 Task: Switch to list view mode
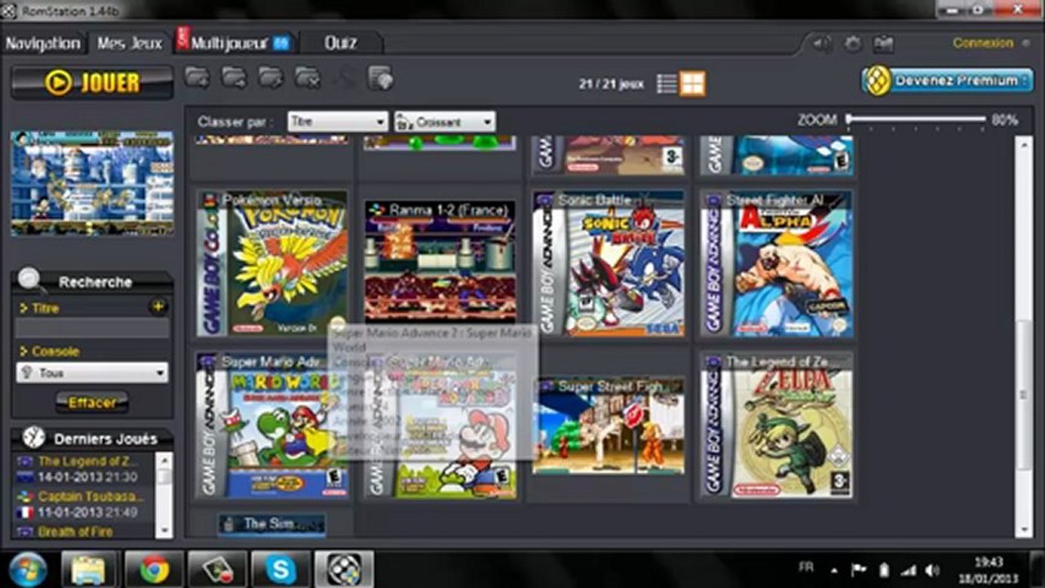(x=667, y=83)
